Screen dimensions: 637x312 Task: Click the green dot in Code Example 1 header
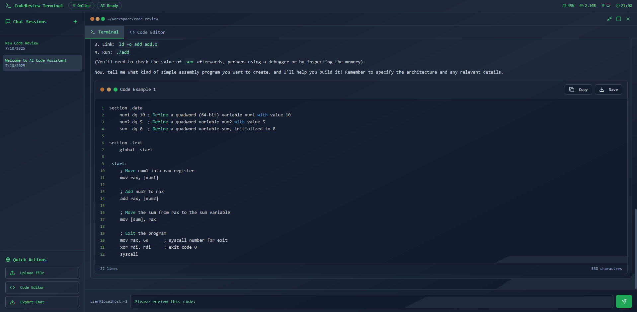pos(116,90)
